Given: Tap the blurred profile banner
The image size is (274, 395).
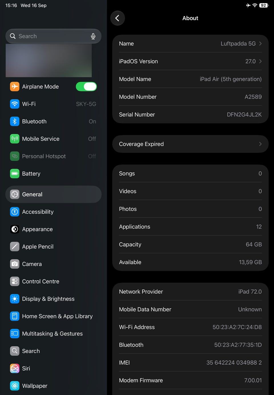Looking at the screenshot, I should 49,60.
